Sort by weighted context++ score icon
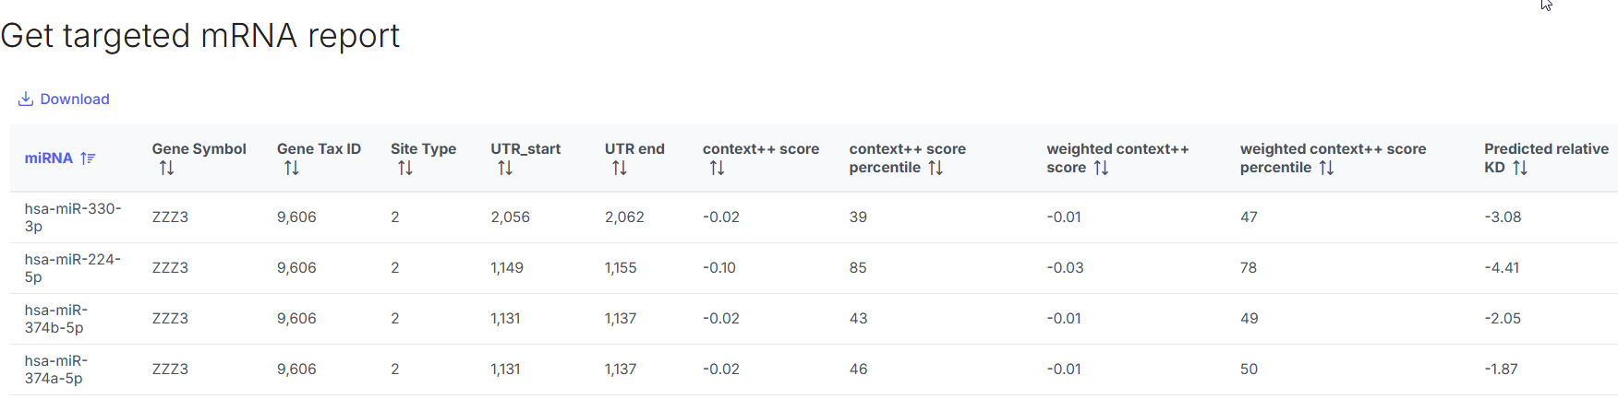Image resolution: width=1618 pixels, height=399 pixels. click(x=1101, y=168)
